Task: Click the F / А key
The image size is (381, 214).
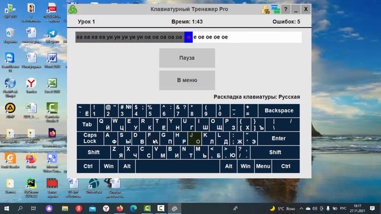Action: tap(152, 139)
